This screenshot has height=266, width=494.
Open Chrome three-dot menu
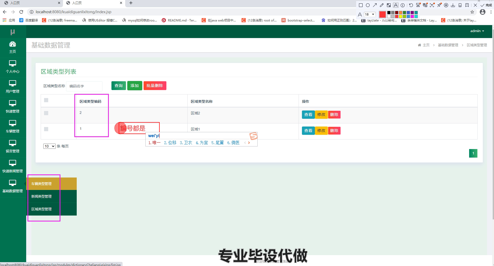[x=491, y=12]
